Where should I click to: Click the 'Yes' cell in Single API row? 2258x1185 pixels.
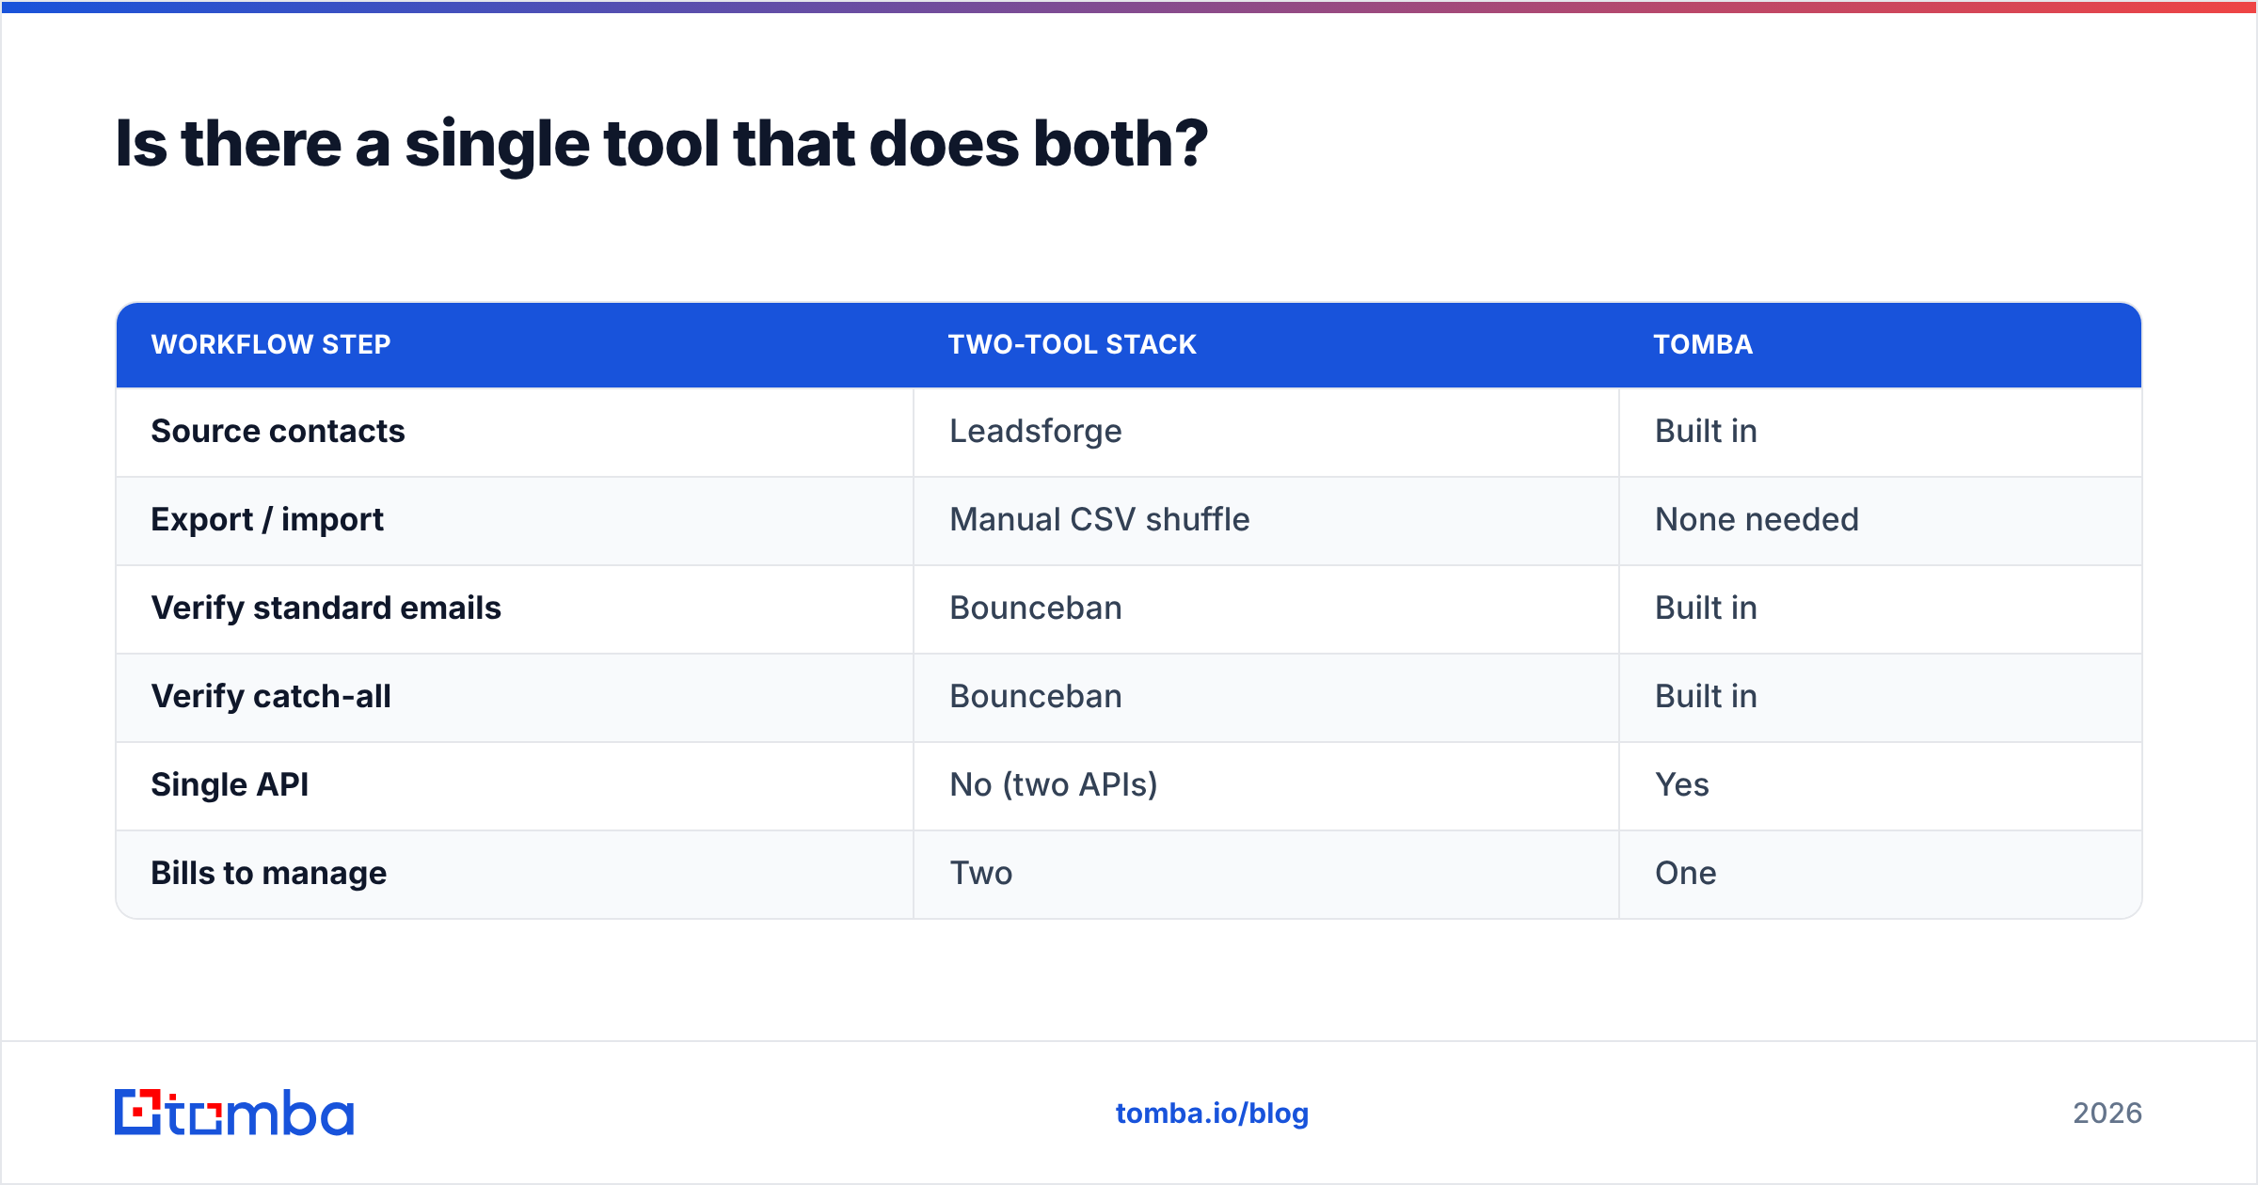coord(1682,784)
